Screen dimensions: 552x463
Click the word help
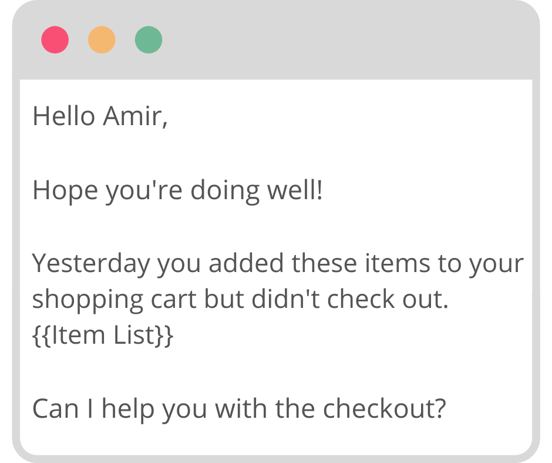pos(128,410)
